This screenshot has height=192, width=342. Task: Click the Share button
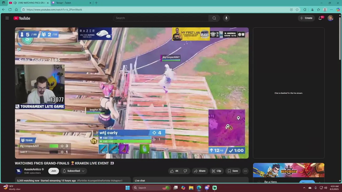[x=200, y=171]
